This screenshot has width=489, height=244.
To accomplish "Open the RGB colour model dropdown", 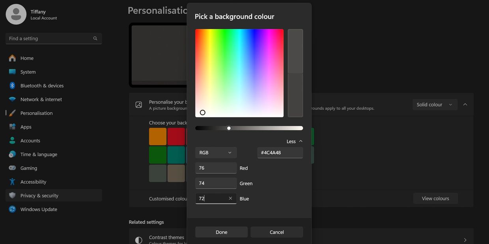I will click(216, 153).
